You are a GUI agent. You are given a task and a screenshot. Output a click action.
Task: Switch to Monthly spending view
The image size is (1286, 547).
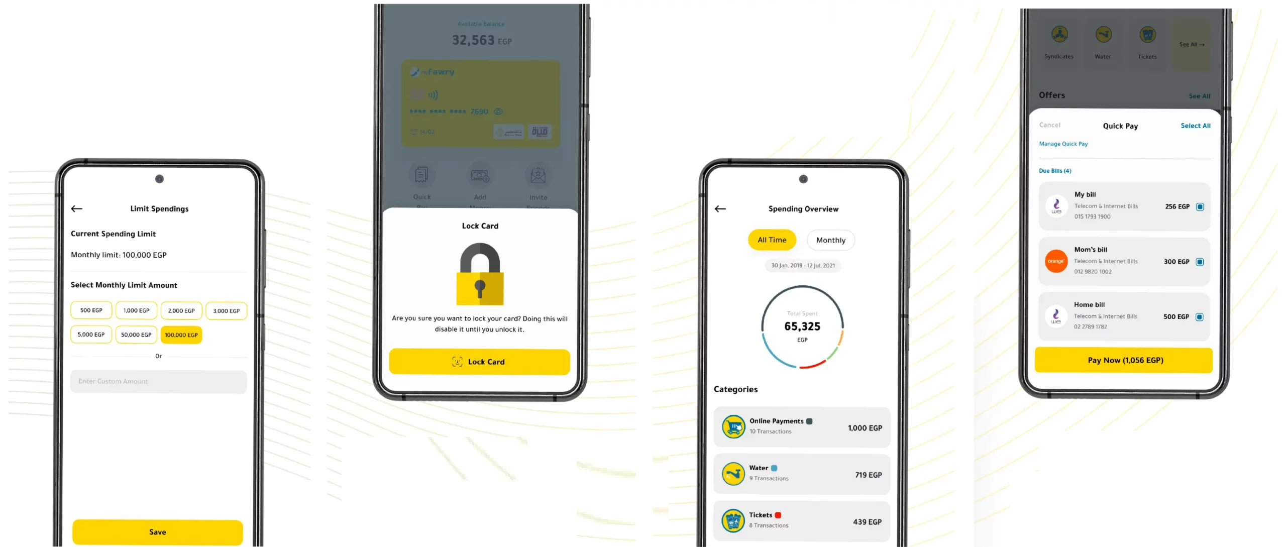pos(830,240)
